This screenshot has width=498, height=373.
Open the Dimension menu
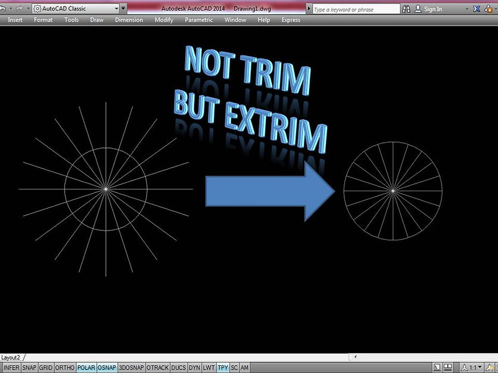click(x=129, y=20)
